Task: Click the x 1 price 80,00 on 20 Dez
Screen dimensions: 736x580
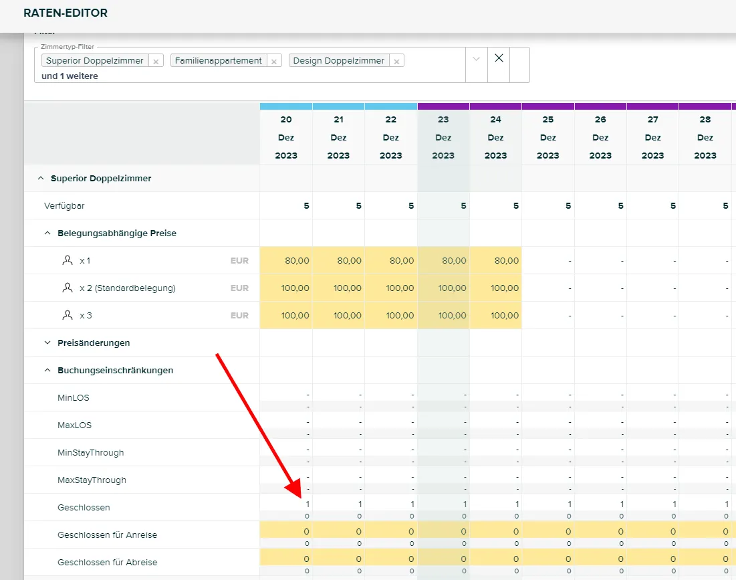Action: (286, 261)
